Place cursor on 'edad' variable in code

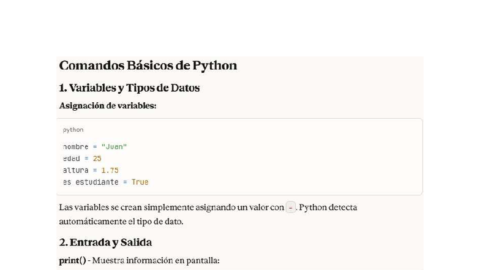coord(72,159)
